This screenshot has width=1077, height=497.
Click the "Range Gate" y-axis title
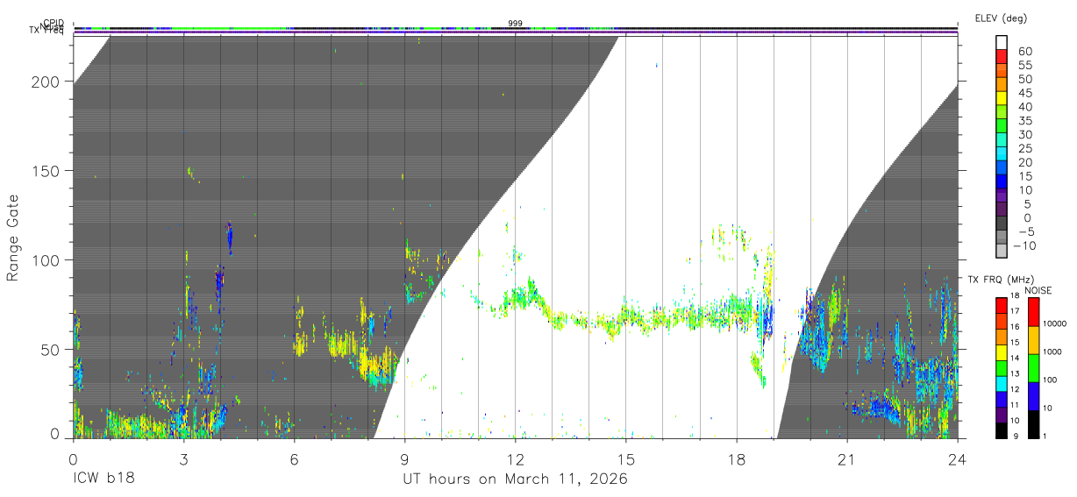coord(13,238)
